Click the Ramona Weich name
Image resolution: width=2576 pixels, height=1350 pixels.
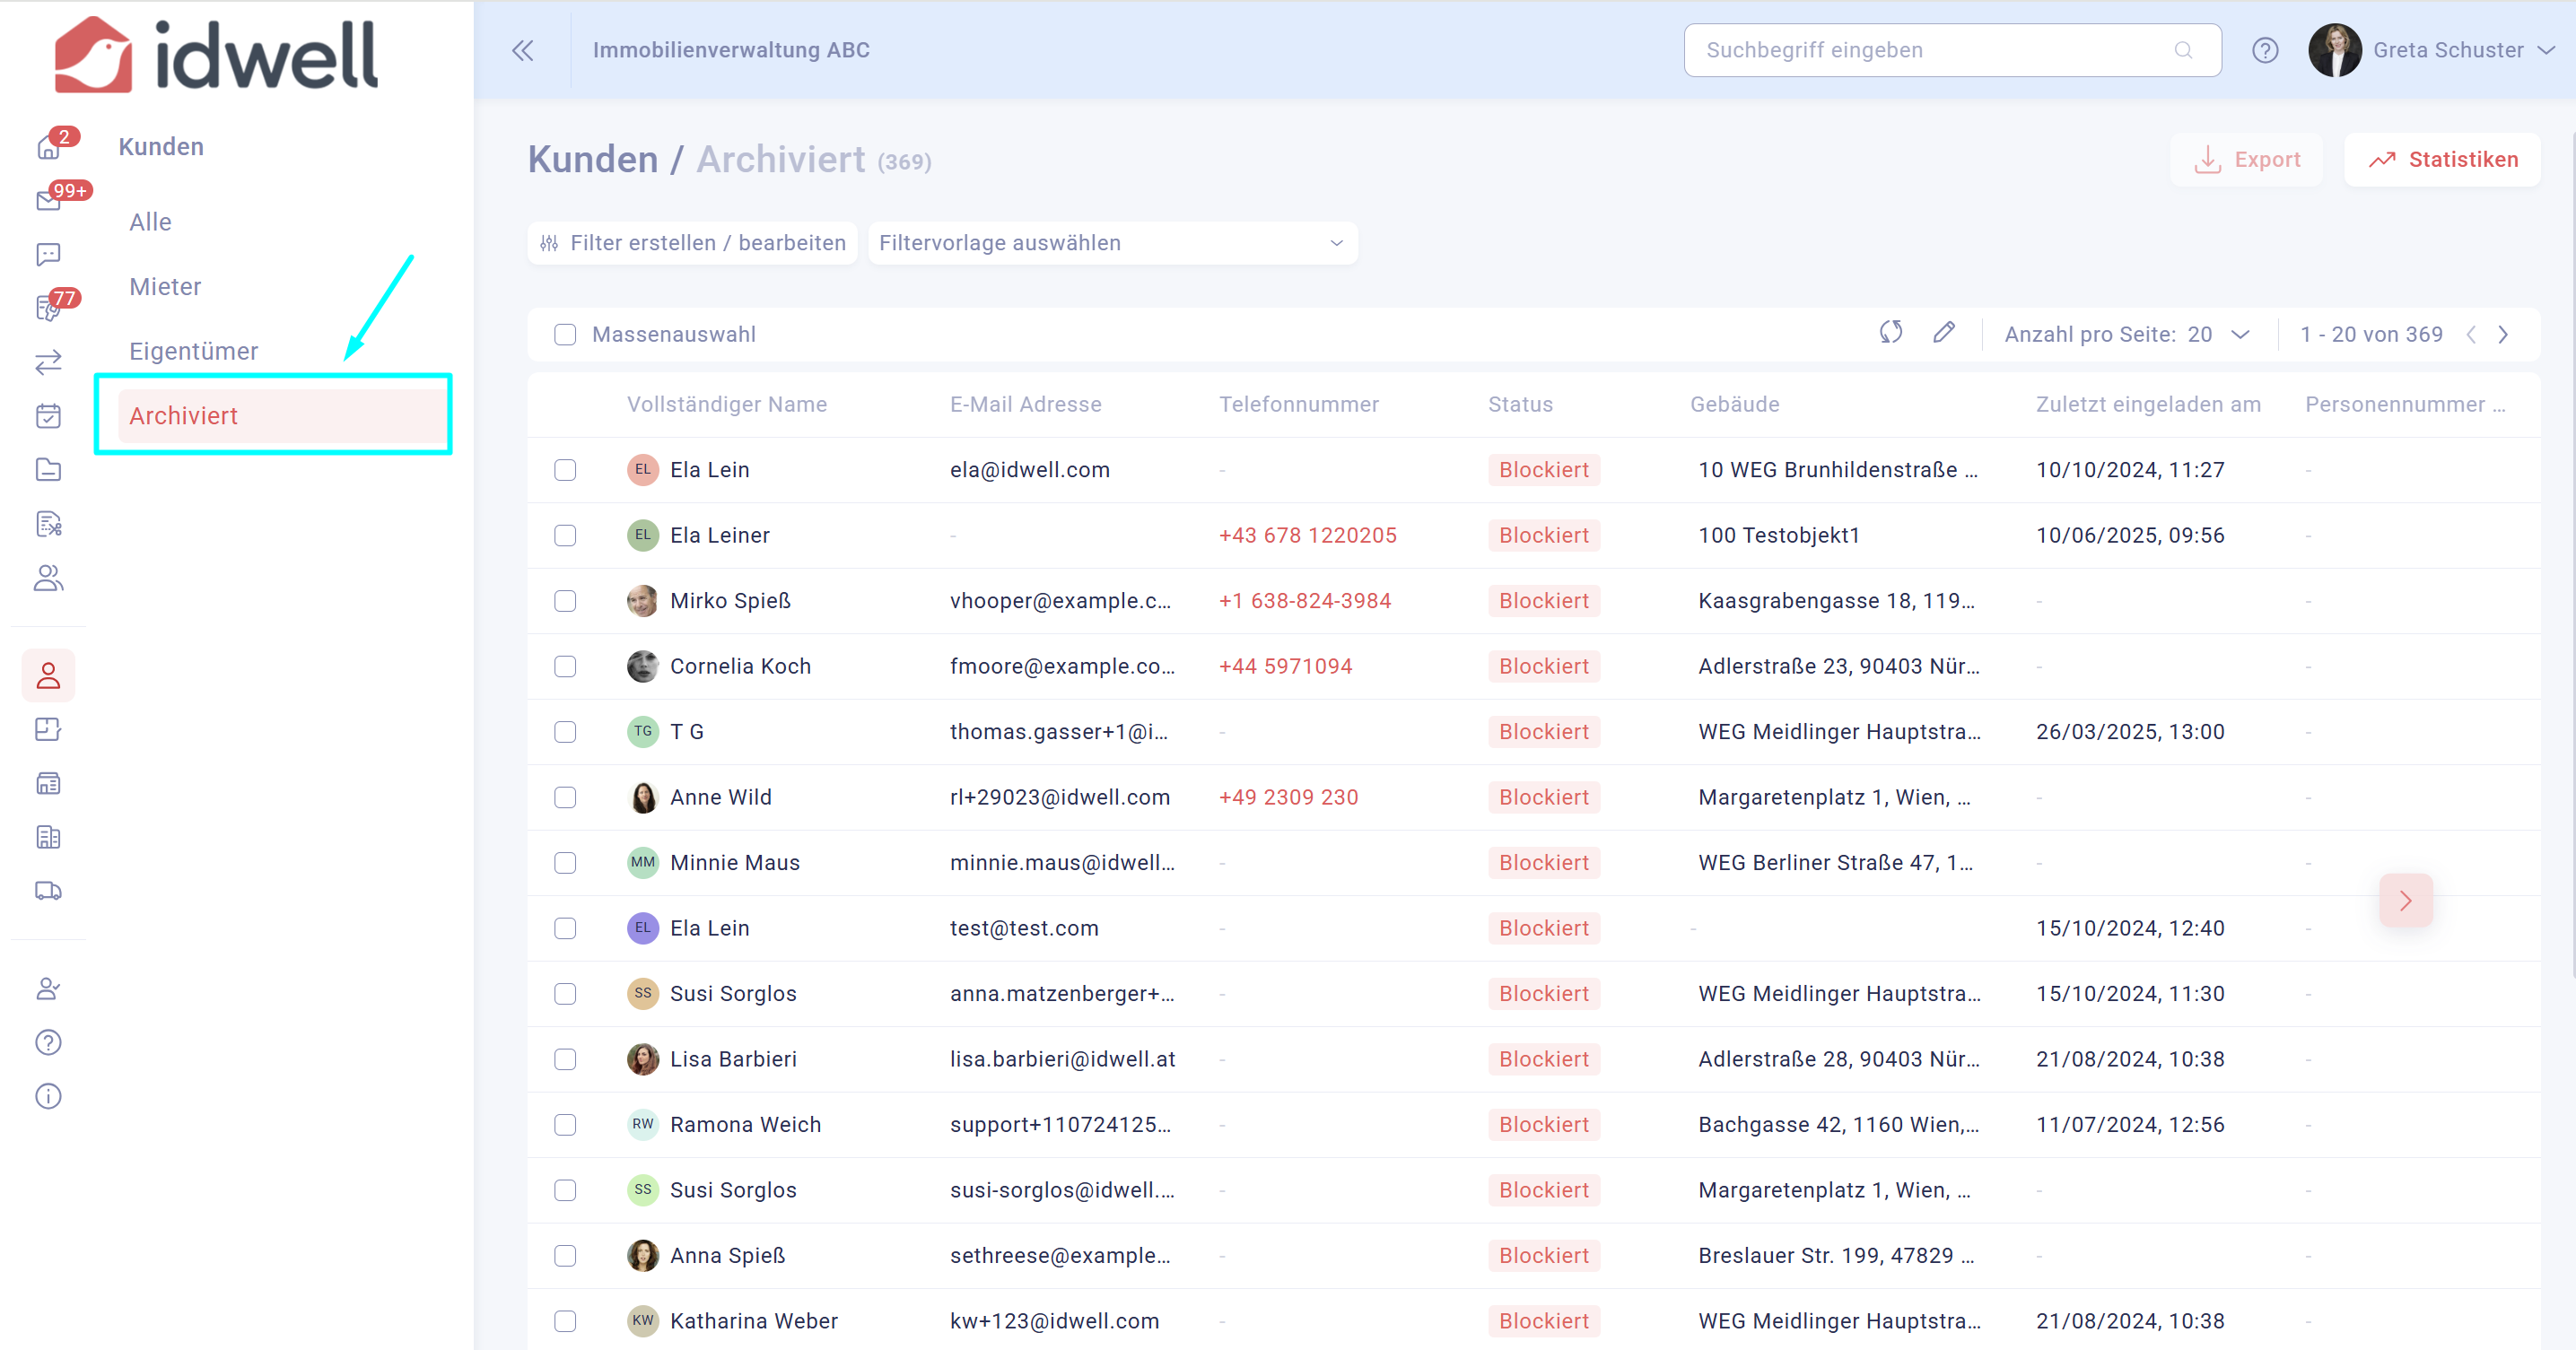point(745,1125)
